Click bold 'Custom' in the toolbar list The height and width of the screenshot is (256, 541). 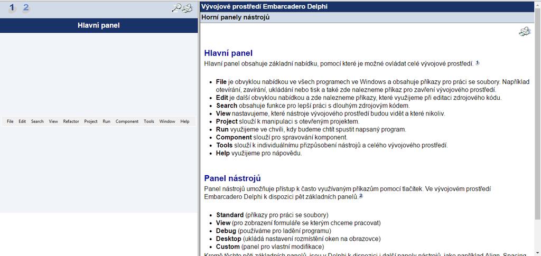tap(228, 246)
